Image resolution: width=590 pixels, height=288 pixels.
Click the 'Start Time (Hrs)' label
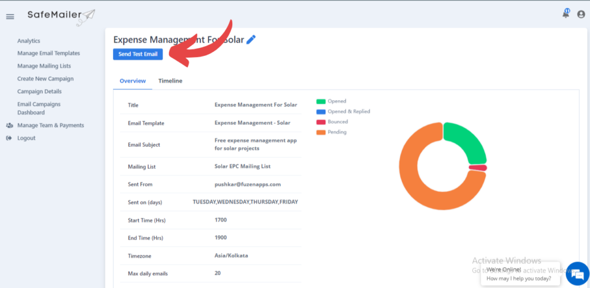147,221
